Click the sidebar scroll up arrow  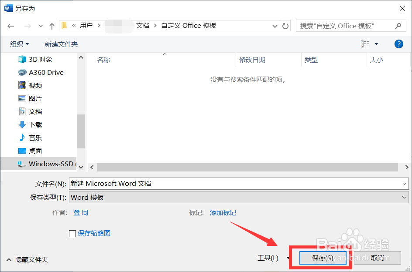[81, 57]
